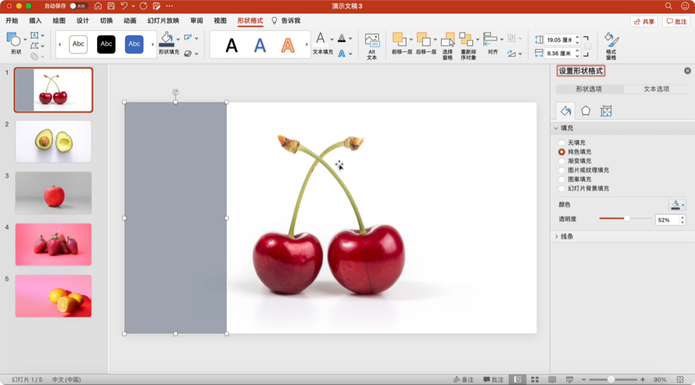Click the save icon in title bar
The height and width of the screenshot is (385, 695).
click(x=111, y=6)
